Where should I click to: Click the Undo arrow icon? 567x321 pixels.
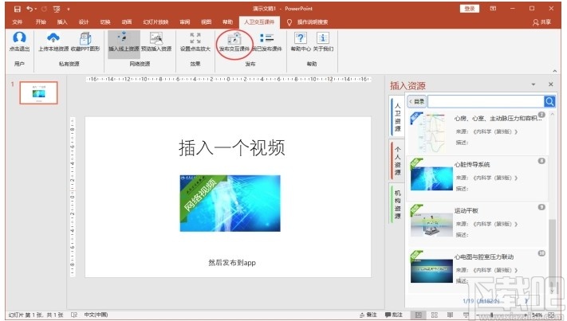coord(30,9)
